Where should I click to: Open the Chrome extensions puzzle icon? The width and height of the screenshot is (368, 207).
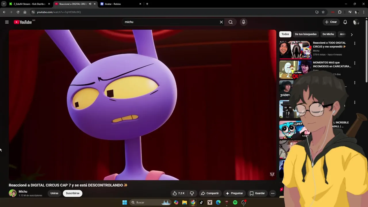click(340, 12)
